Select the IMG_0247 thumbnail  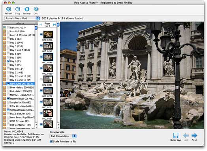[48, 46]
